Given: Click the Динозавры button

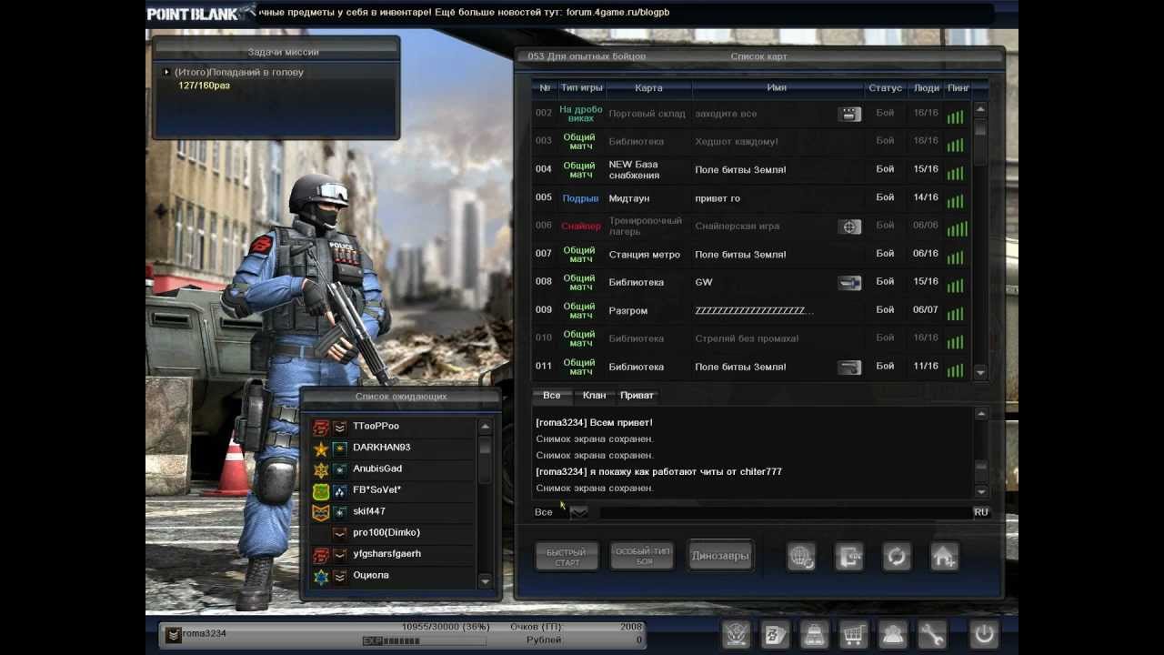Looking at the screenshot, I should (720, 557).
